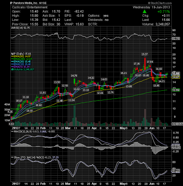Select the SCTR label

[x=93, y=24]
